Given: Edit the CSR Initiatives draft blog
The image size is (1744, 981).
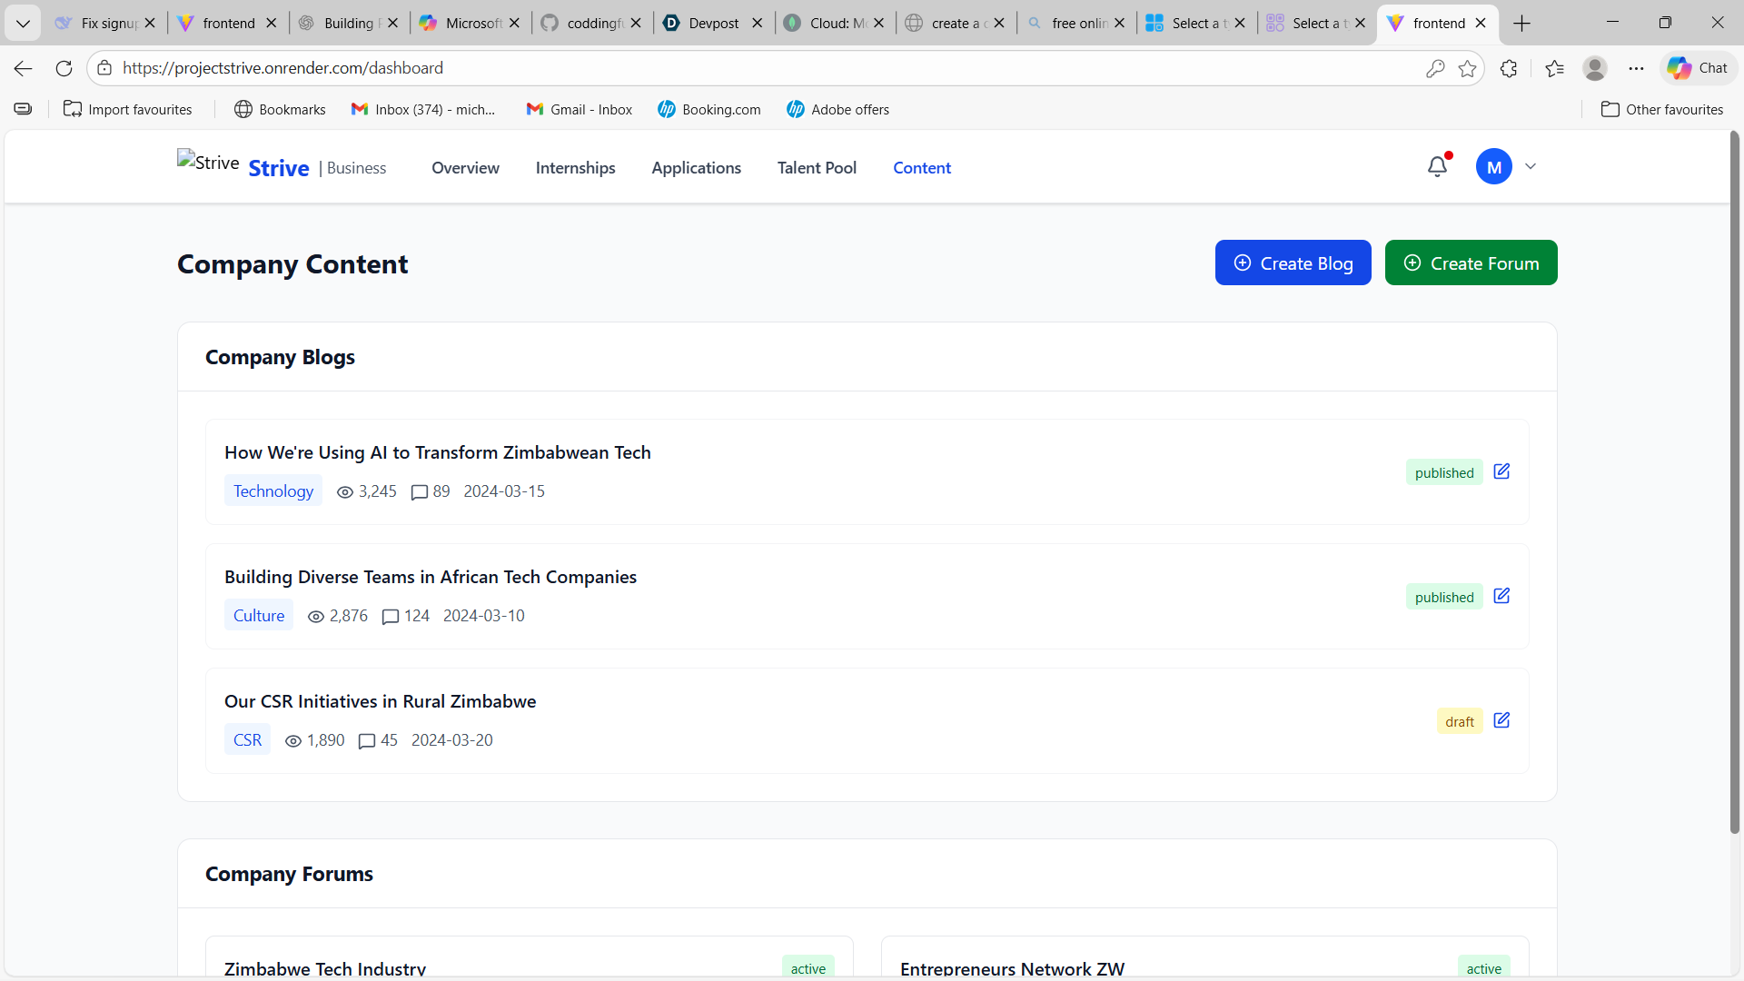Looking at the screenshot, I should click(1501, 720).
